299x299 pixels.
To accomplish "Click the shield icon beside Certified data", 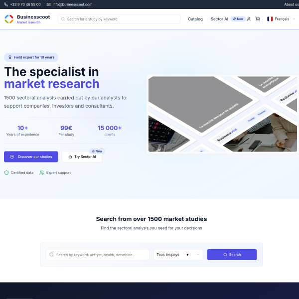I will click(x=6, y=172).
